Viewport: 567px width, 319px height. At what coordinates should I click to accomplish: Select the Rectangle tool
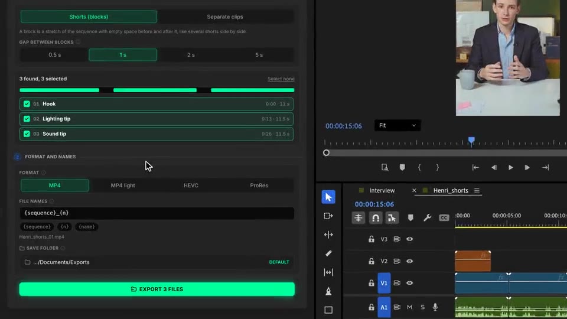(x=328, y=310)
